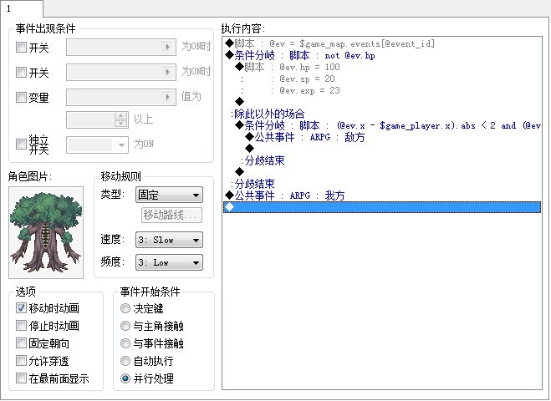This screenshot has height=401, width=551.
Task: Check 固定朝向 option
Action: 21,343
